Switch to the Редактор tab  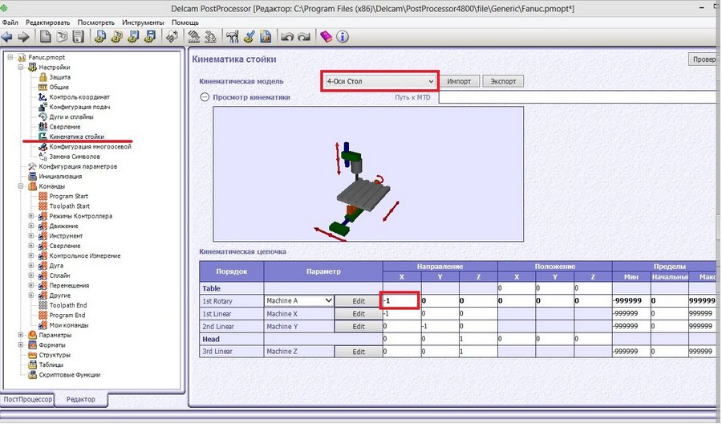(x=81, y=399)
